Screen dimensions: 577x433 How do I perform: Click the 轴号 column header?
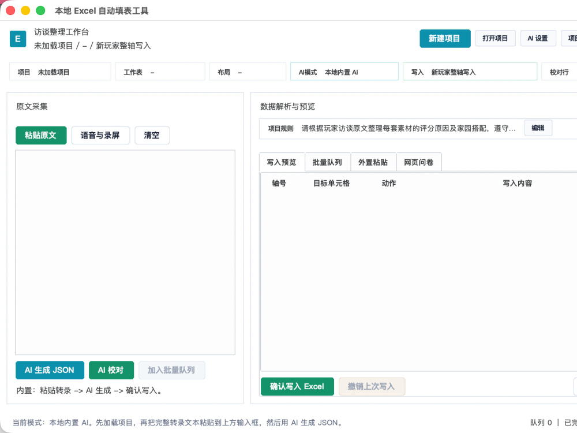click(279, 183)
